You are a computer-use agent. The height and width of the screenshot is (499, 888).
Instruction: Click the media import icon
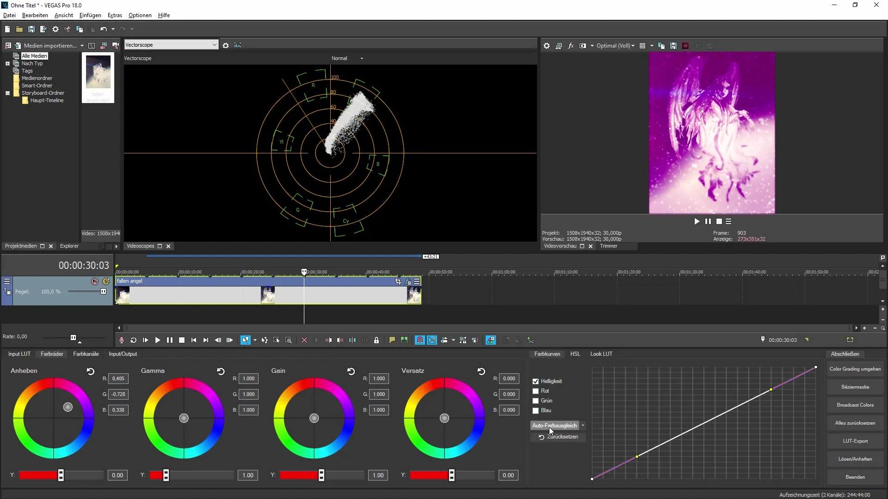click(x=17, y=44)
